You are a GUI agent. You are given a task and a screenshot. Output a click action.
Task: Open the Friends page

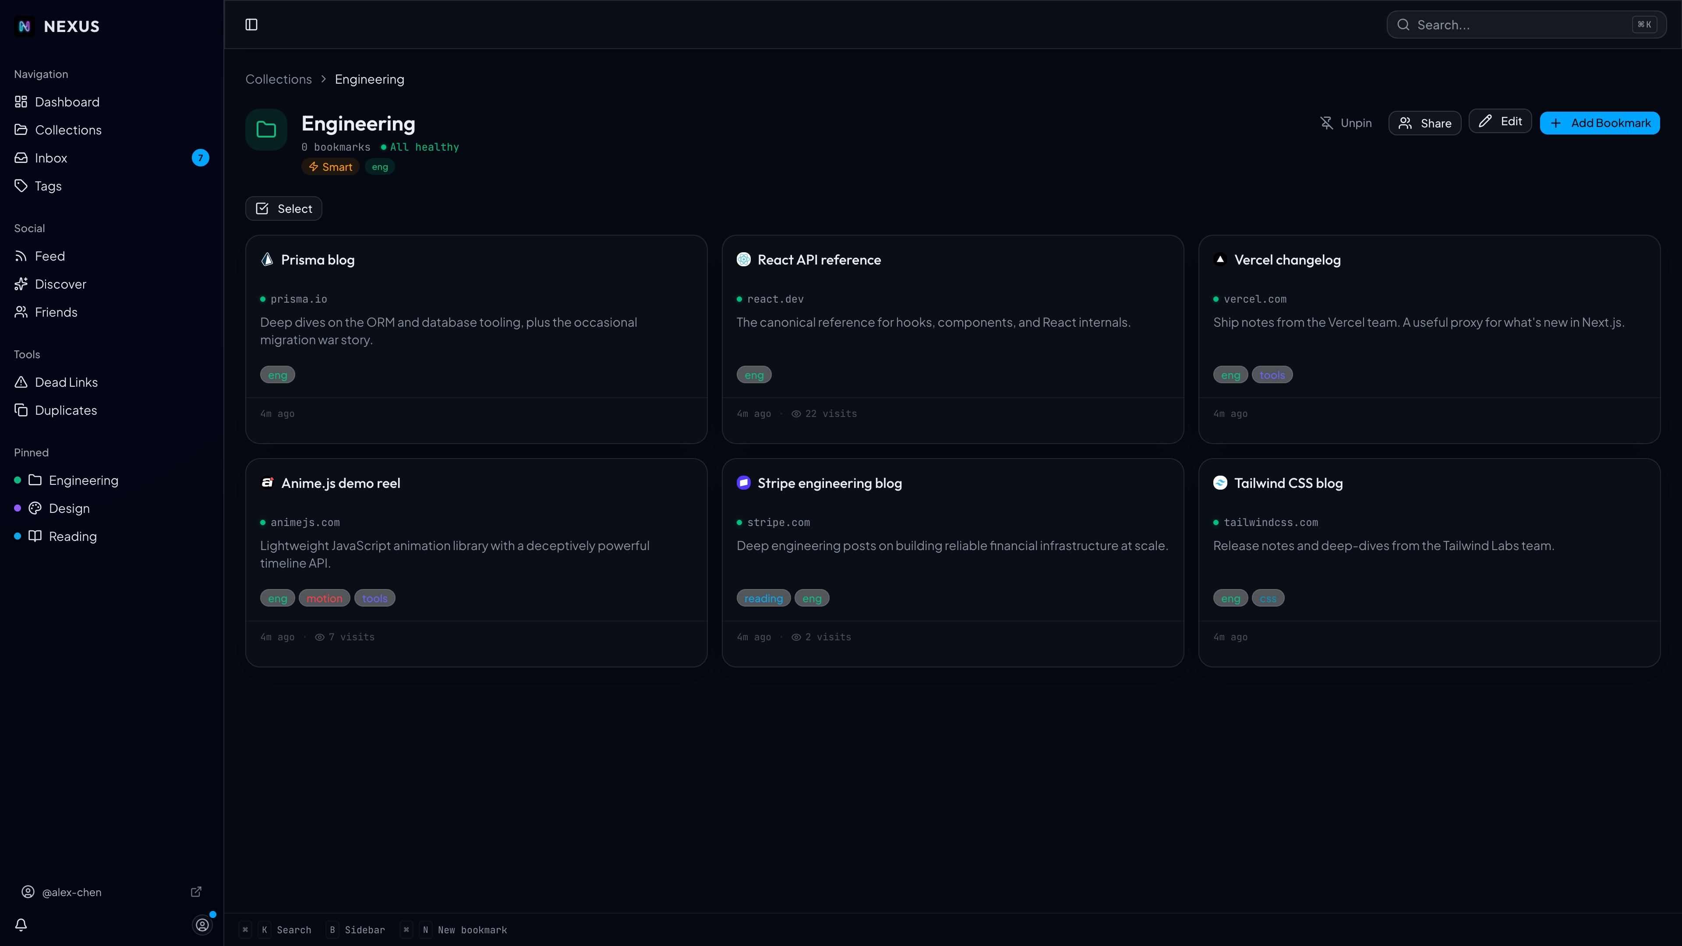tap(112, 312)
